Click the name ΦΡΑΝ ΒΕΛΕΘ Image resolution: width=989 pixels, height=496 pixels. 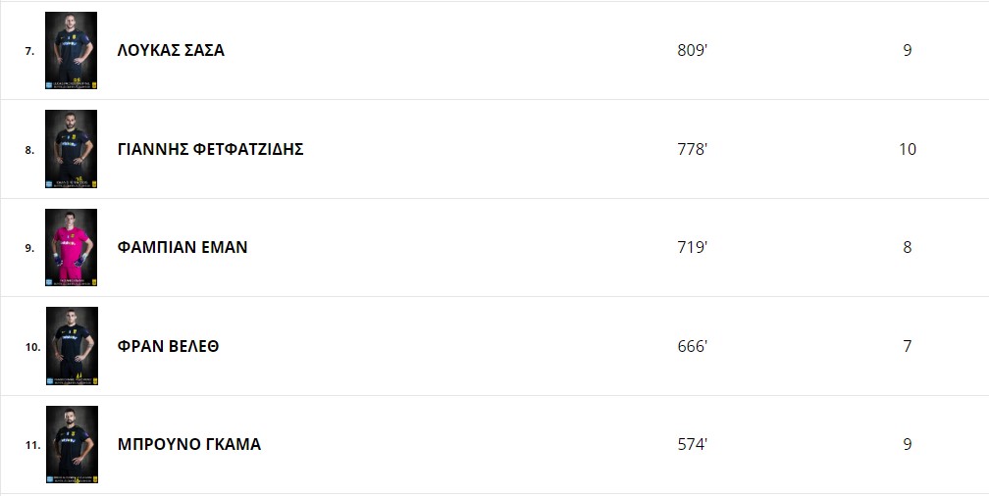[x=169, y=347]
